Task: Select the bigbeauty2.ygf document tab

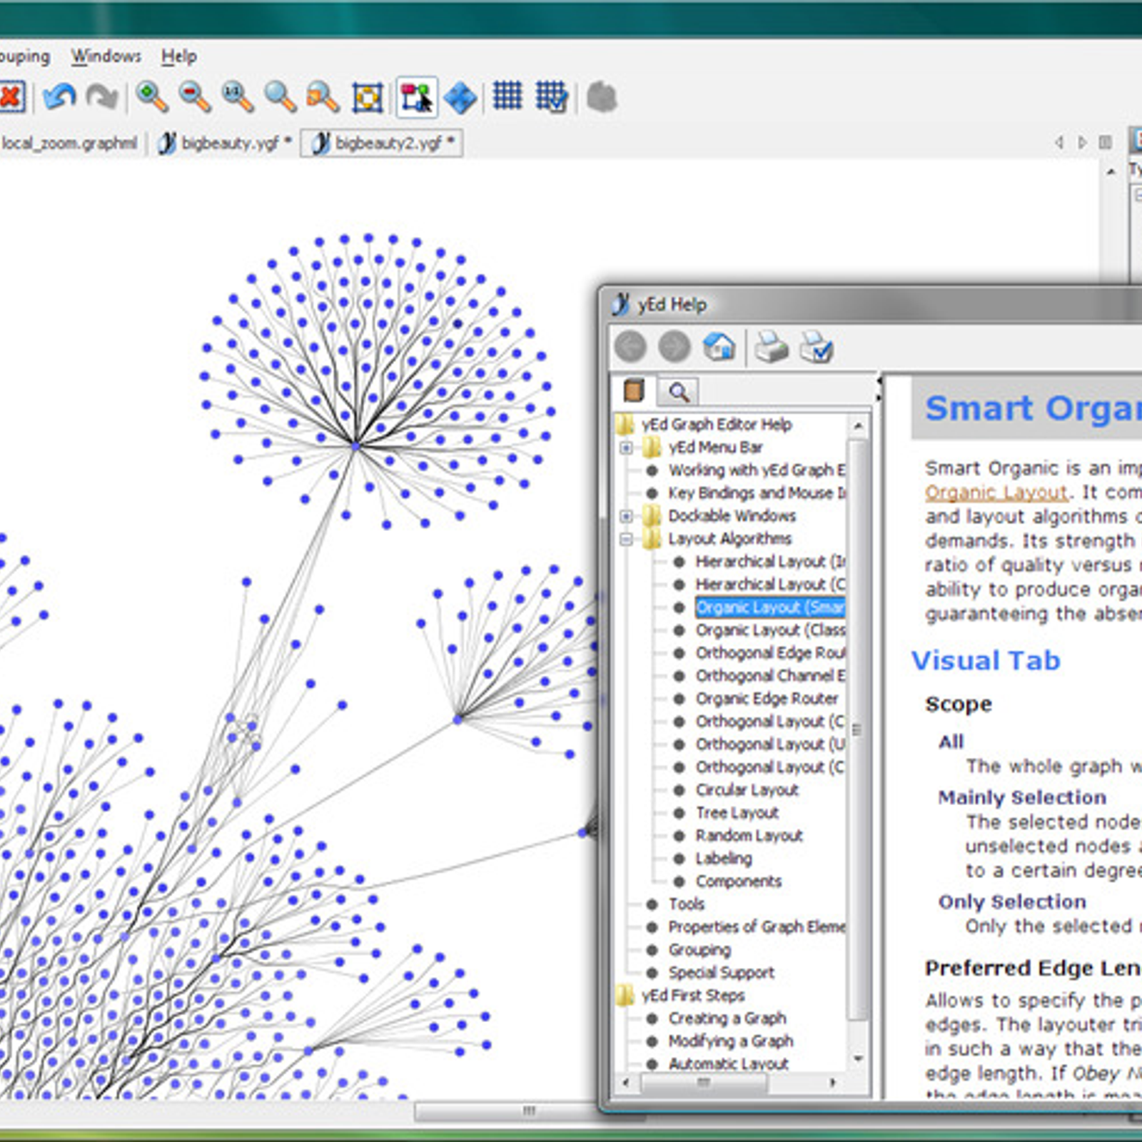Action: tap(382, 143)
